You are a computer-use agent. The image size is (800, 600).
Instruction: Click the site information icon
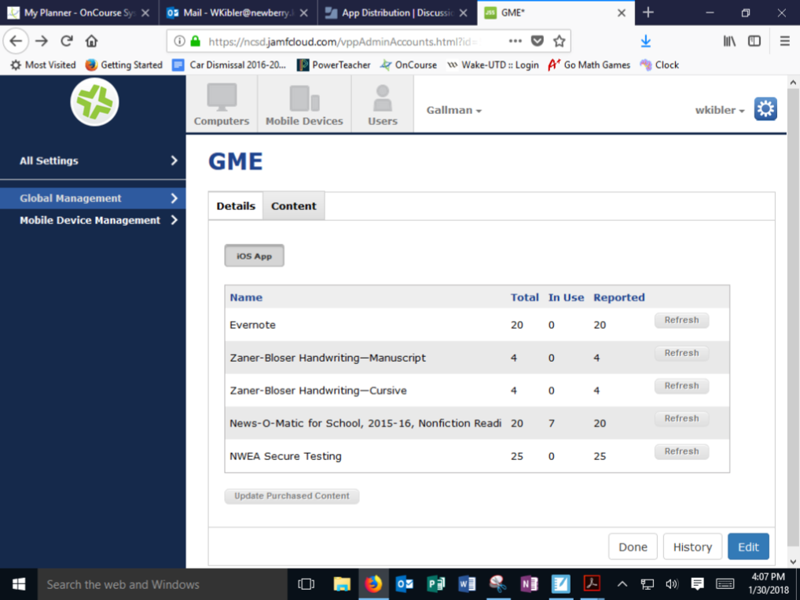[179, 42]
